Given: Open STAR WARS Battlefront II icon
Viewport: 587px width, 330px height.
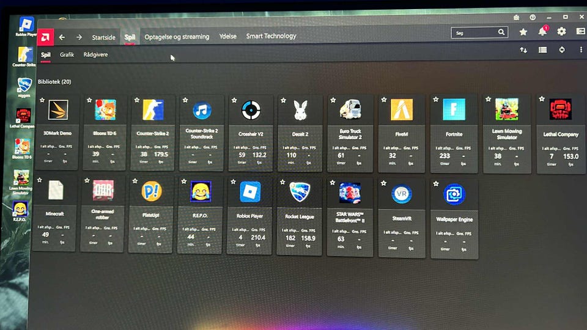Looking at the screenshot, I should [x=350, y=193].
